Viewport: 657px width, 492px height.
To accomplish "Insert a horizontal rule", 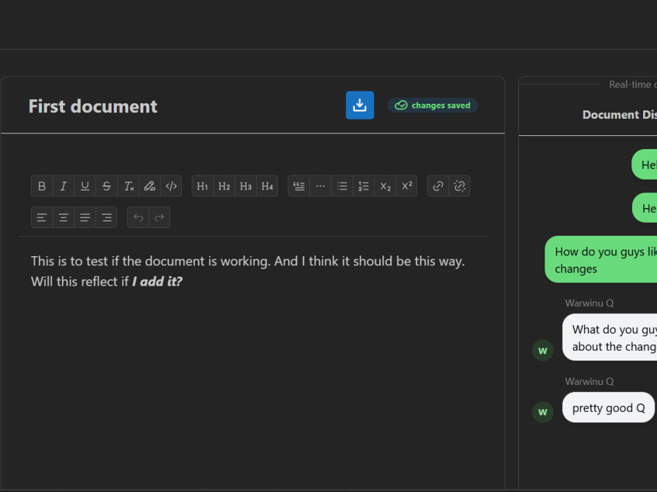I will [x=321, y=186].
